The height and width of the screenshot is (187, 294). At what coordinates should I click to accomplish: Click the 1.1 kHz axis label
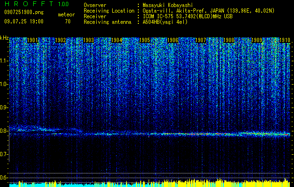[4, 61]
